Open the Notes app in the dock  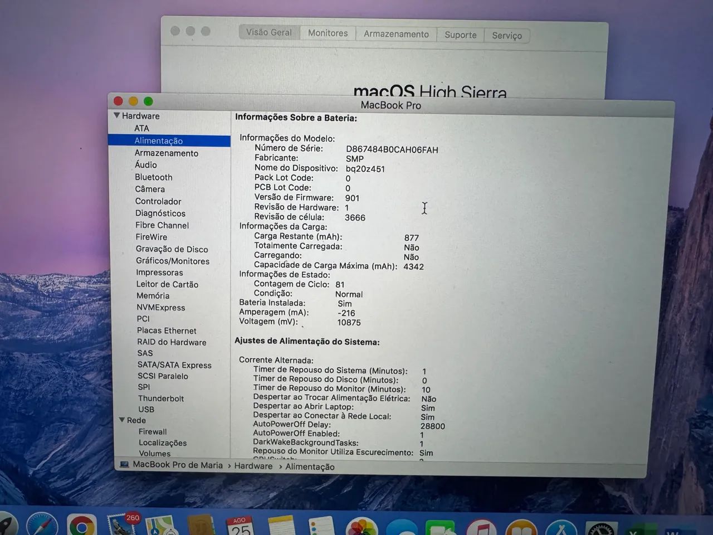tap(281, 526)
